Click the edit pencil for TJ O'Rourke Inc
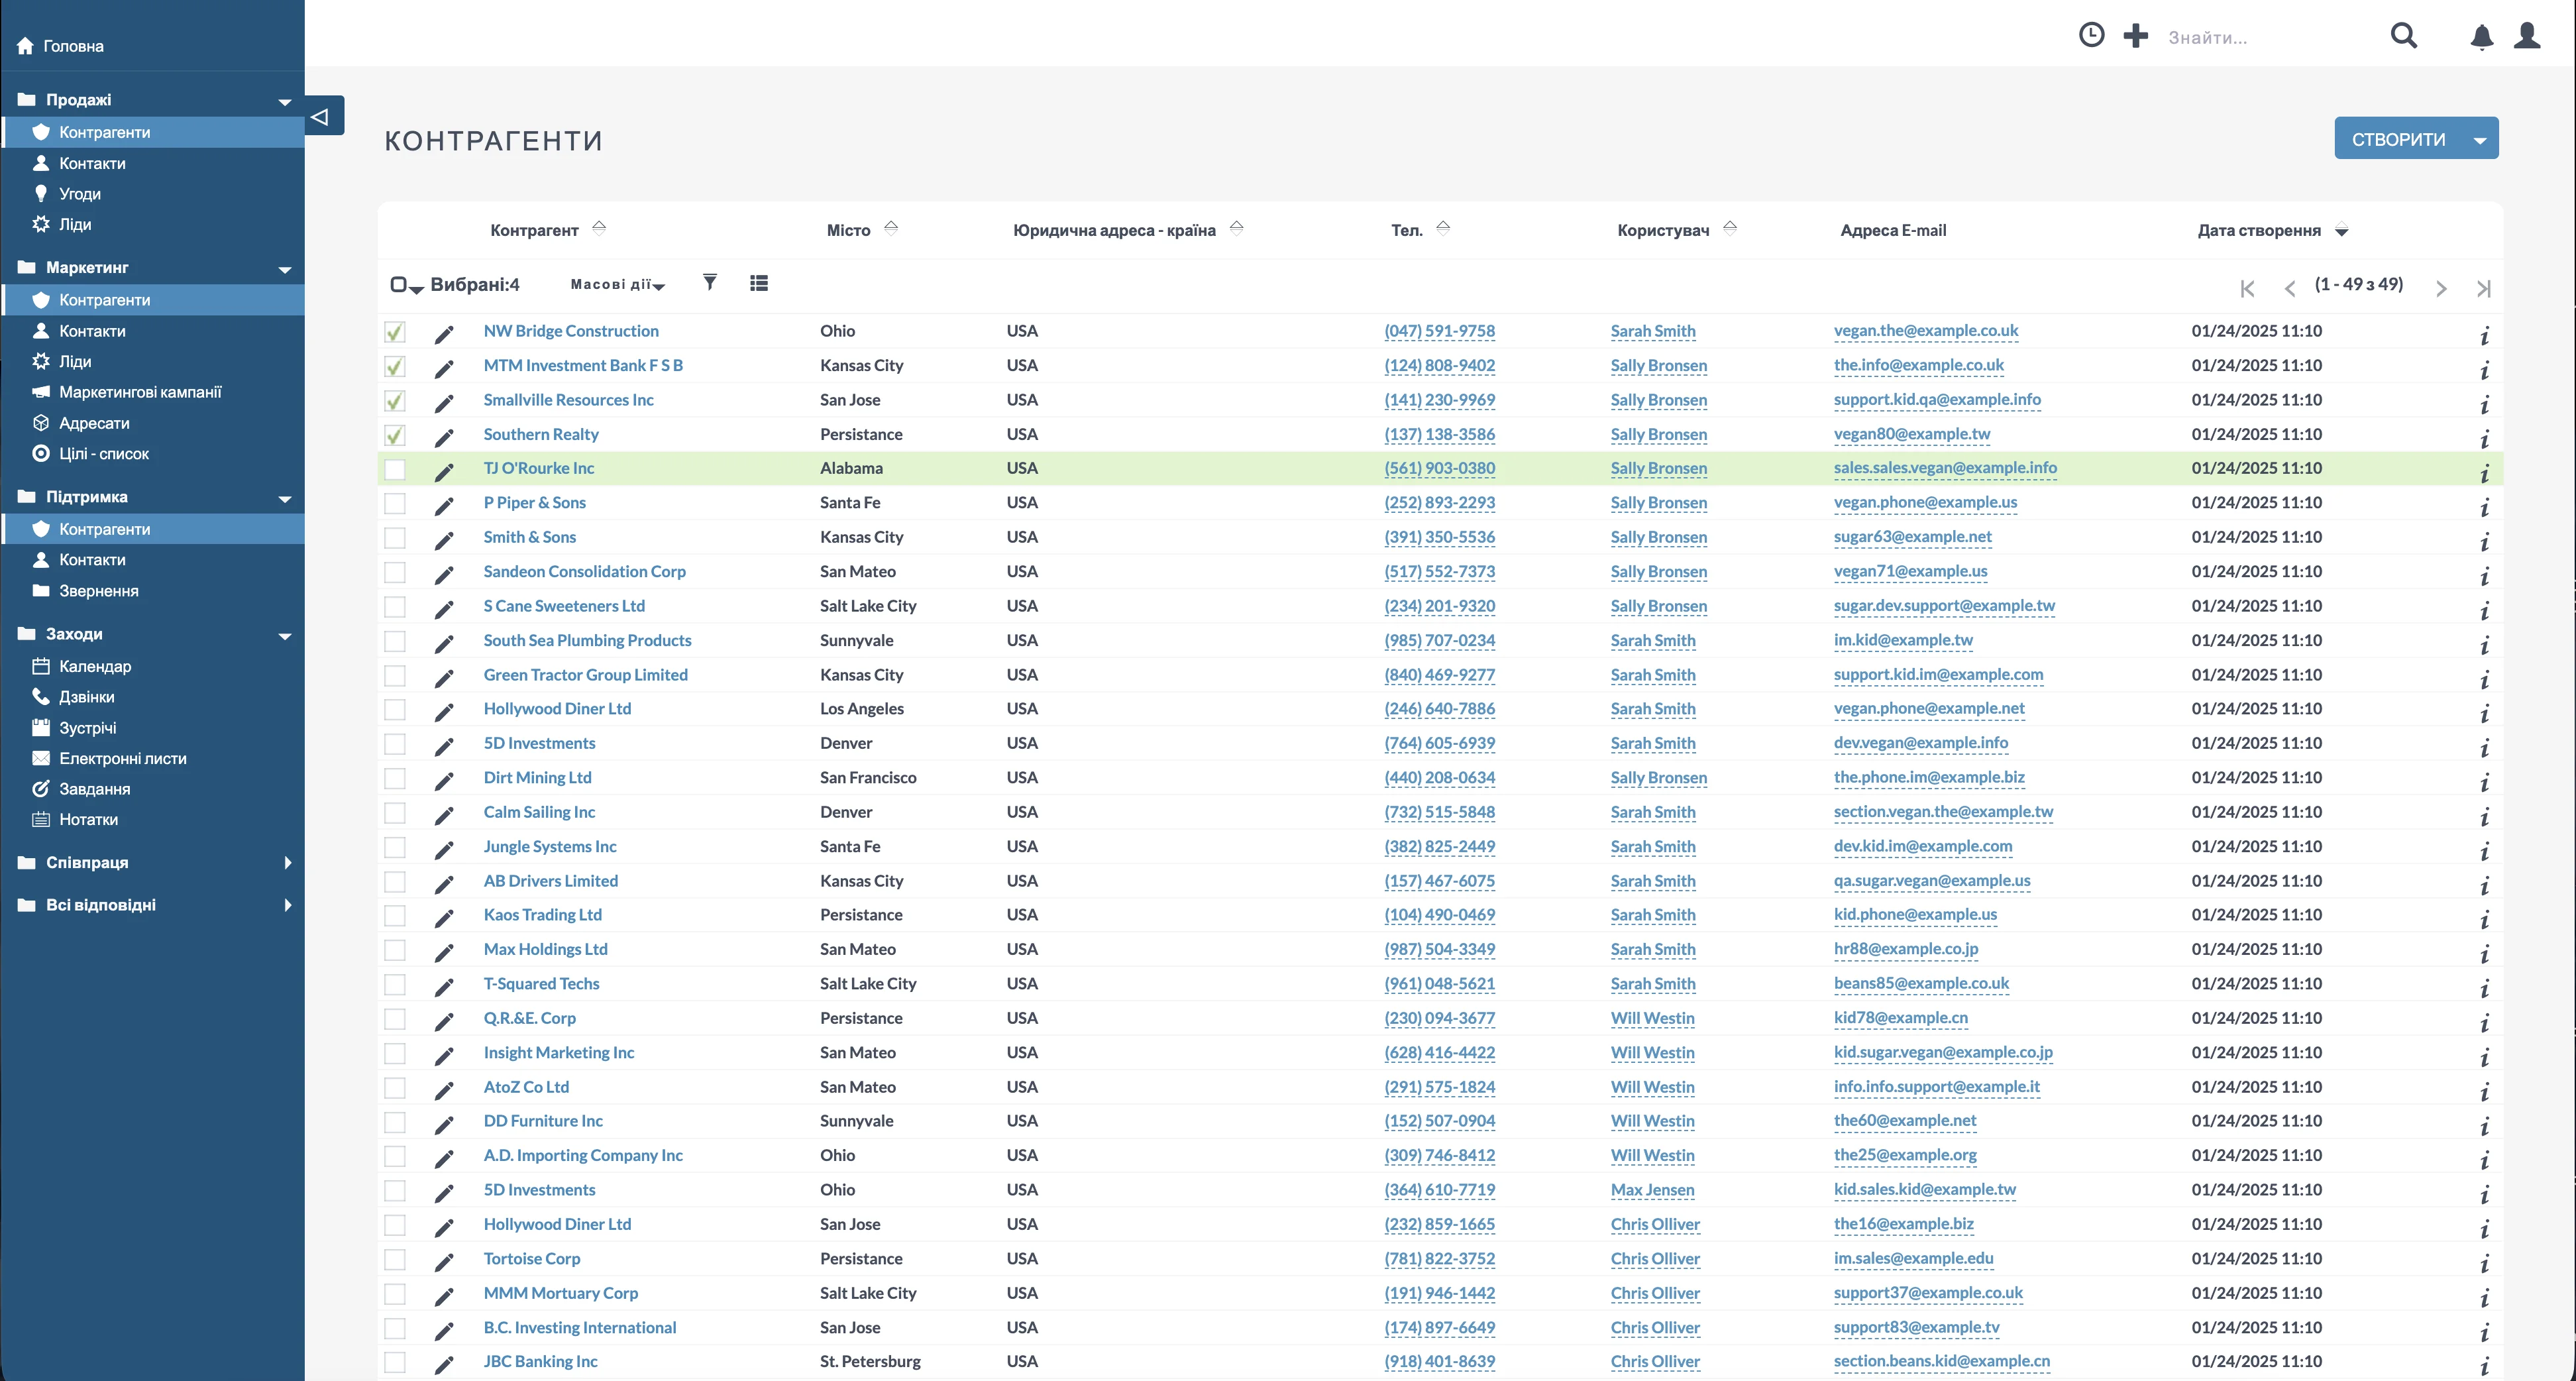2576x1381 pixels. (444, 470)
